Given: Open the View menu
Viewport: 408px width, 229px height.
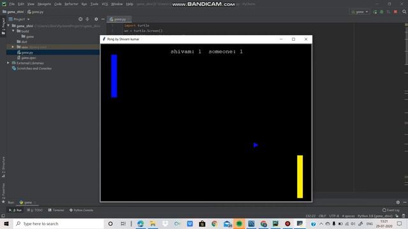Looking at the screenshot, I should pyautogui.click(x=31, y=4).
